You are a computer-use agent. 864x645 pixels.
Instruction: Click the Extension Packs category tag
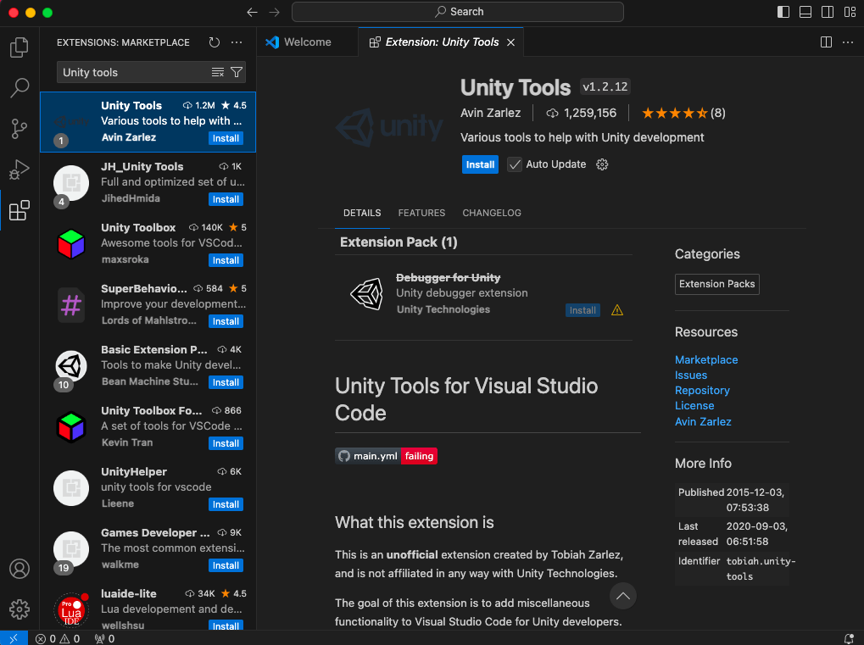[716, 284]
